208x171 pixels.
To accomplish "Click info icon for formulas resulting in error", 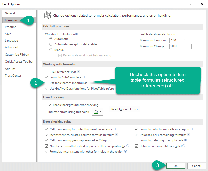I will click(x=114, y=129).
